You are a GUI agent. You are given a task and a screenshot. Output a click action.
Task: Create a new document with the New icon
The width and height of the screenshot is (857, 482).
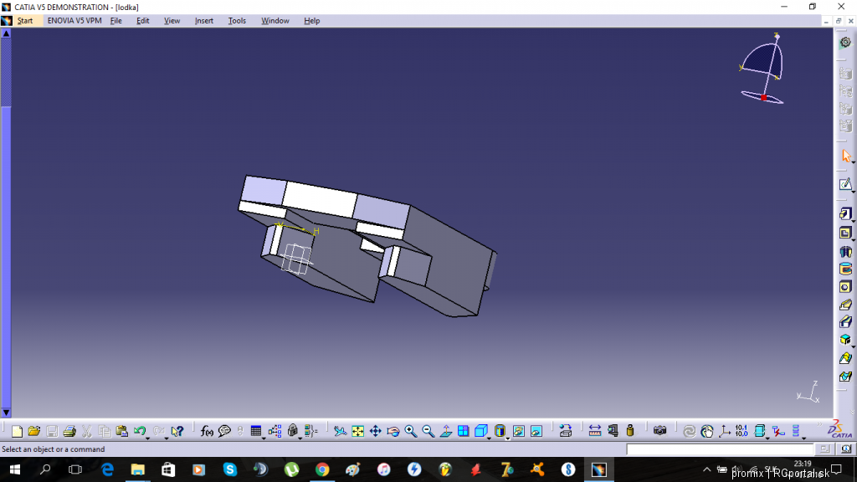[x=17, y=431]
